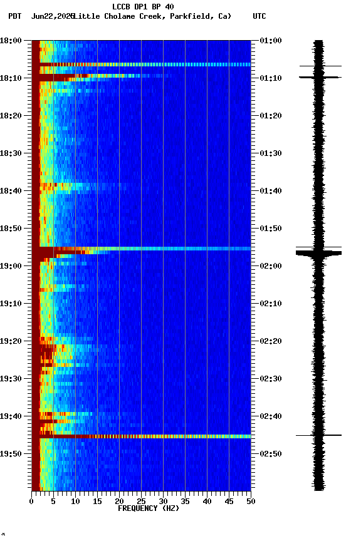This screenshot has height=541, width=346.
Task: Click the '30' frequency axis label
Action: pos(163,502)
